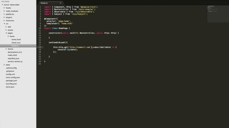Click the minimap code preview
Viewport: 229px width, 128px height.
coord(218,14)
